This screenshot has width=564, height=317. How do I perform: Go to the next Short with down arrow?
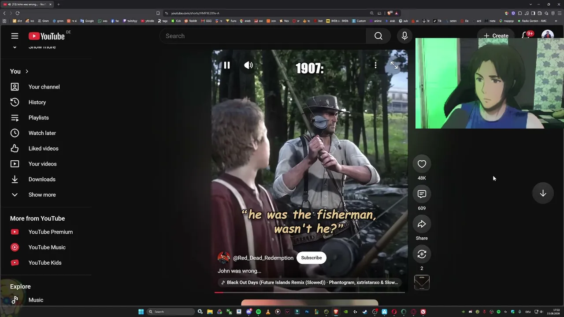pyautogui.click(x=543, y=193)
